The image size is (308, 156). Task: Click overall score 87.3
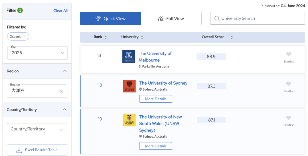[212, 86]
